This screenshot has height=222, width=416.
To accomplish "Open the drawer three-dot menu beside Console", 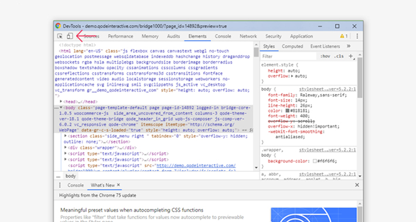I will tap(60, 185).
